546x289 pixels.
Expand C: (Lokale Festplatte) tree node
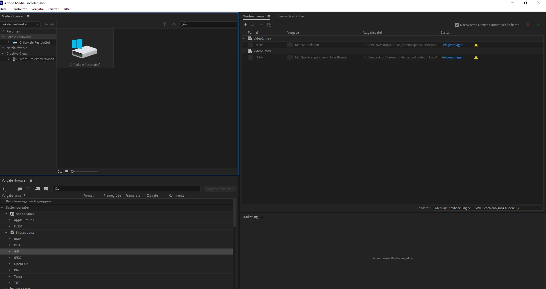9,42
